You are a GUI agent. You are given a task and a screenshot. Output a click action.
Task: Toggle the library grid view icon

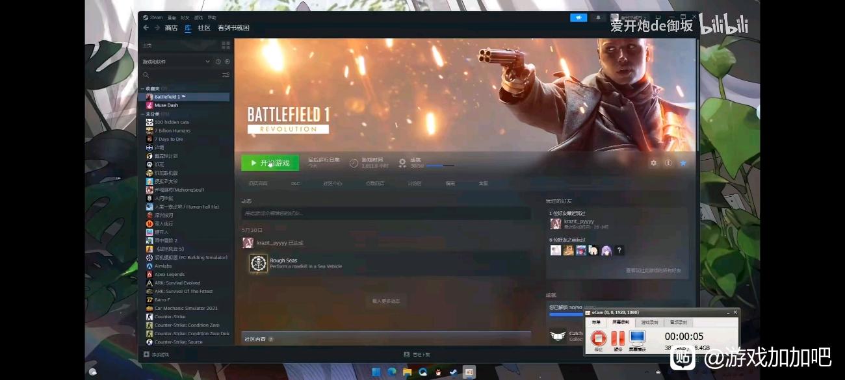[226, 45]
